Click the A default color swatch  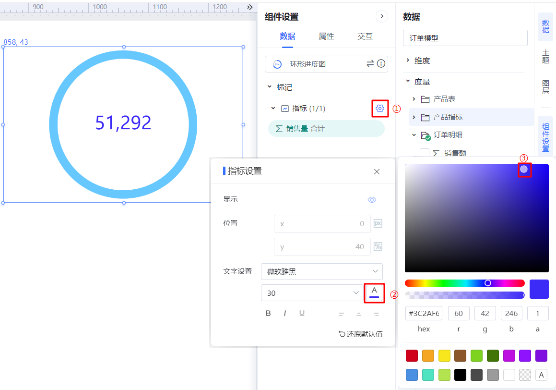point(542,375)
